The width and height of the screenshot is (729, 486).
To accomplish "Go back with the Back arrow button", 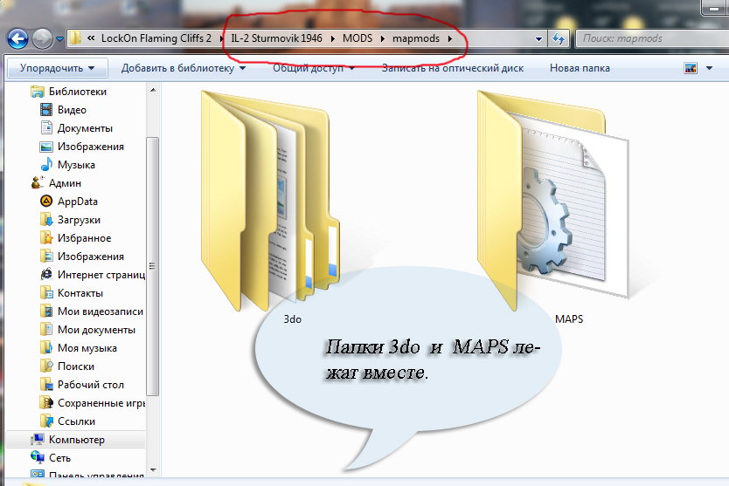I will pos(18,38).
